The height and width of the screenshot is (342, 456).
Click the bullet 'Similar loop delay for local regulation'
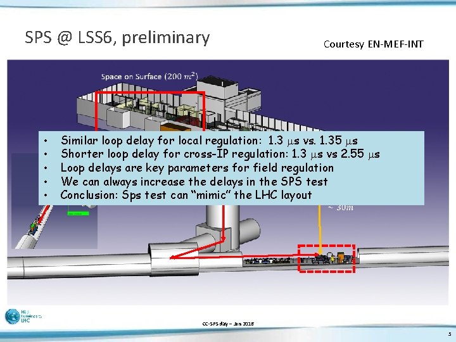point(209,141)
